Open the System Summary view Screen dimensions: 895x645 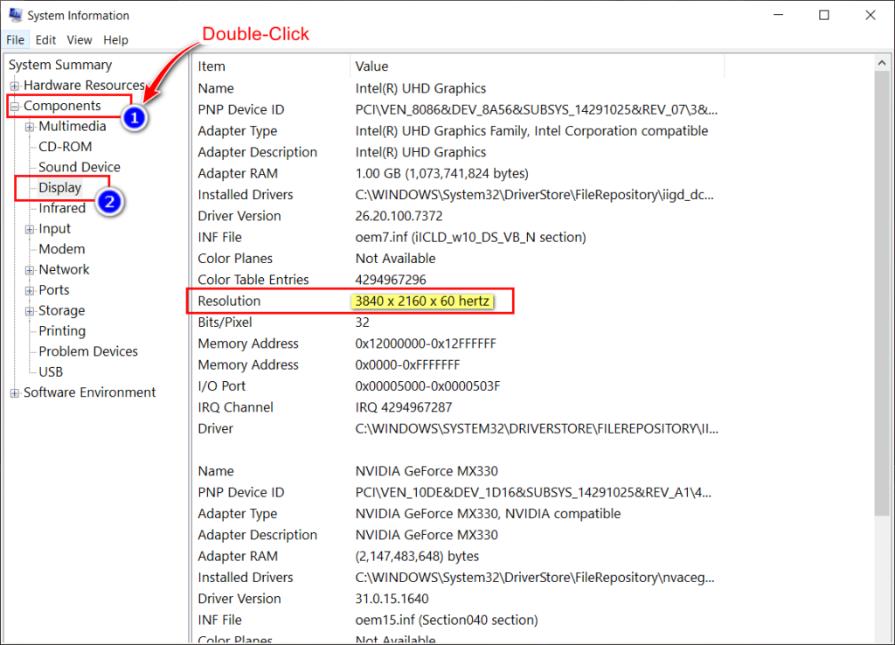coord(59,65)
